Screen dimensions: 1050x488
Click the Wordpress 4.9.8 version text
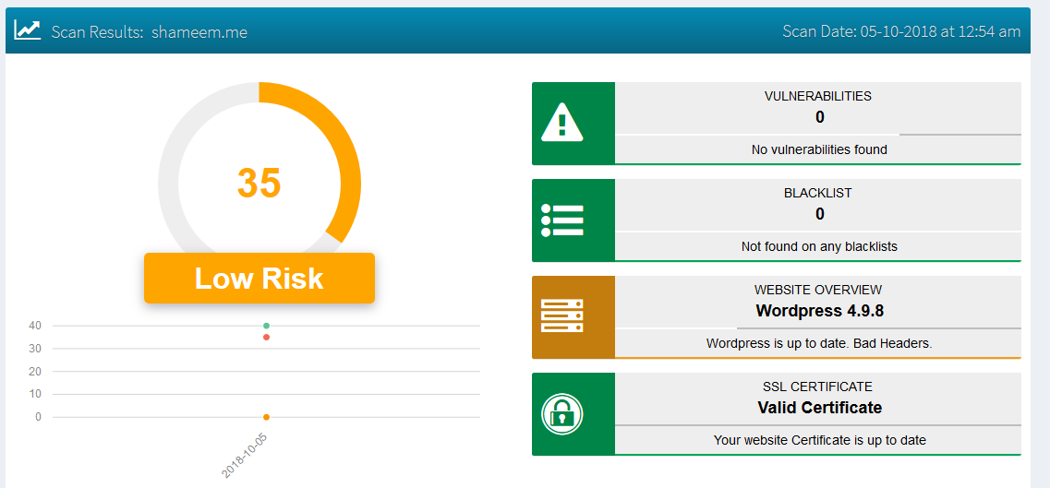(819, 311)
